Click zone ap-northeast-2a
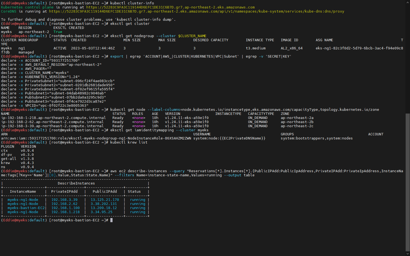The image size is (410, 256). point(297,118)
